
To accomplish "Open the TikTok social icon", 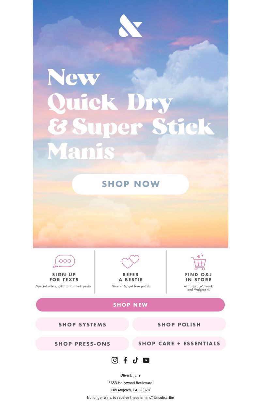I will pyautogui.click(x=135, y=360).
